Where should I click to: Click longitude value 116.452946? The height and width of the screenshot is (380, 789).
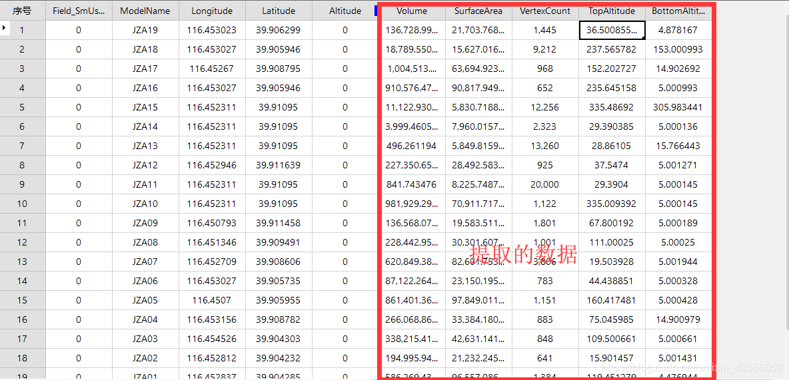[212, 165]
